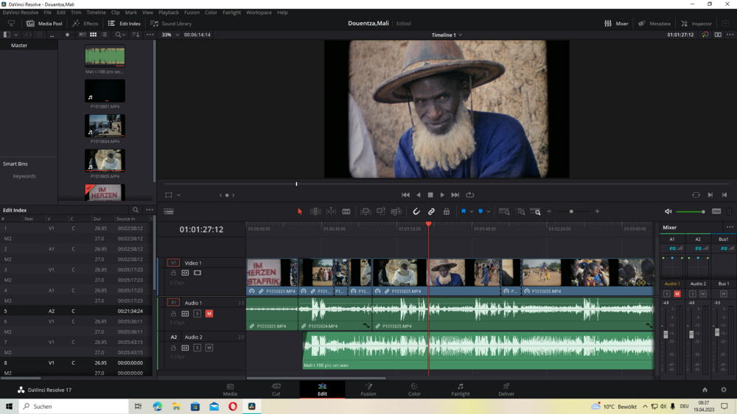Enable Loop playback in the viewer

pos(469,195)
